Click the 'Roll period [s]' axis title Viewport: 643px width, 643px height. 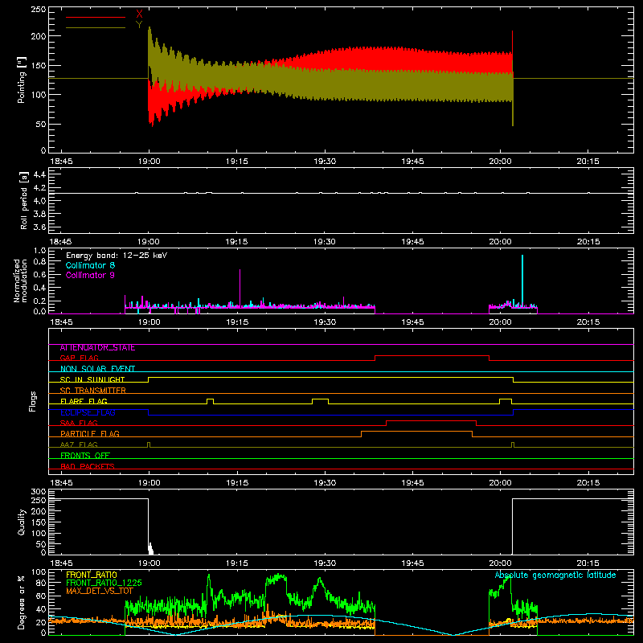coord(24,200)
